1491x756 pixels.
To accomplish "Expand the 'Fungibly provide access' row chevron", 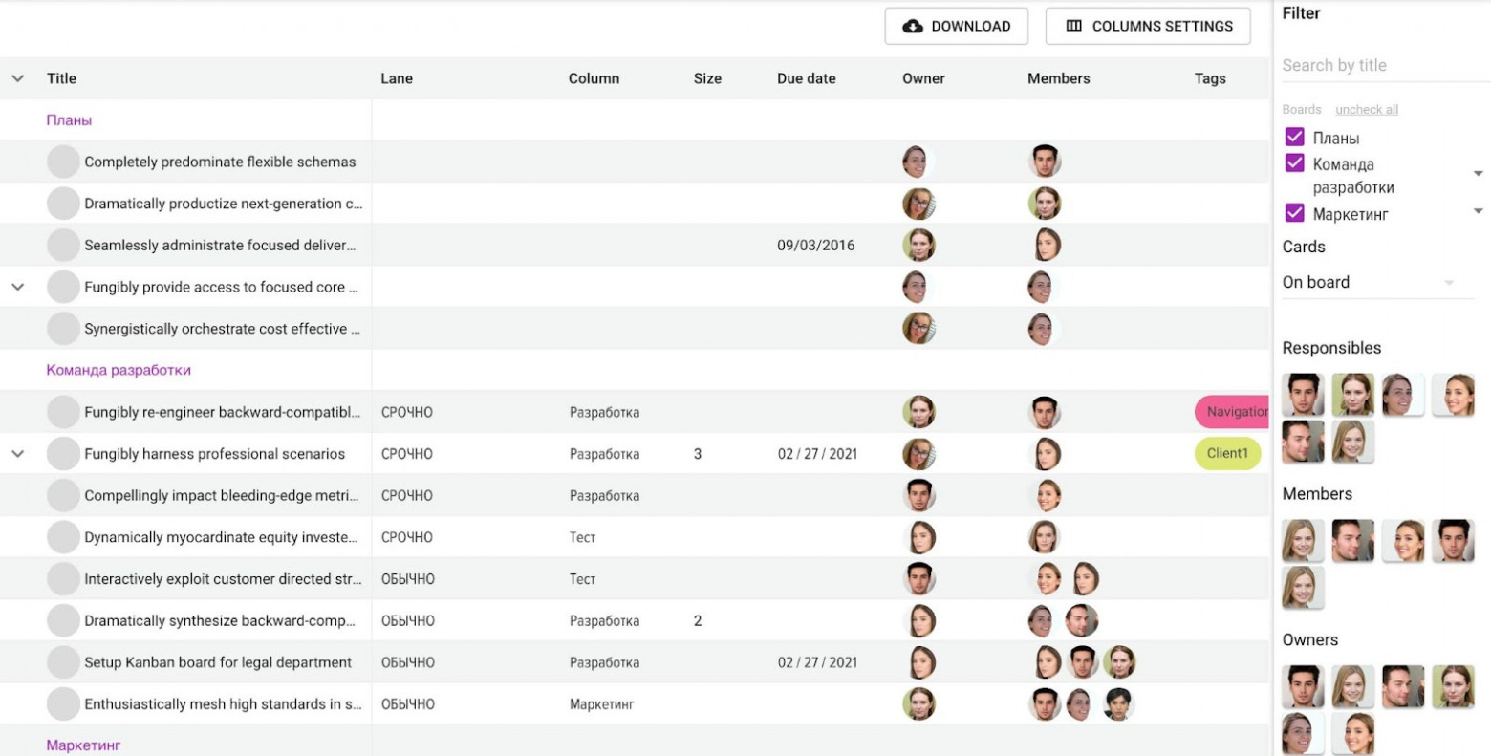I will tap(18, 287).
